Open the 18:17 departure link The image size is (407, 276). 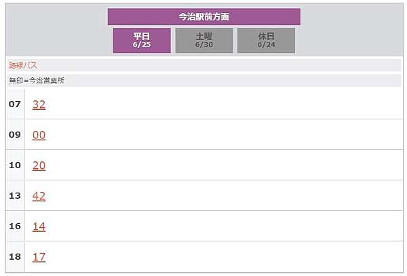(39, 257)
